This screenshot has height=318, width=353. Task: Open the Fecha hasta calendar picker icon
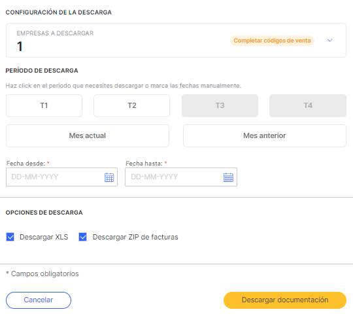click(x=228, y=177)
